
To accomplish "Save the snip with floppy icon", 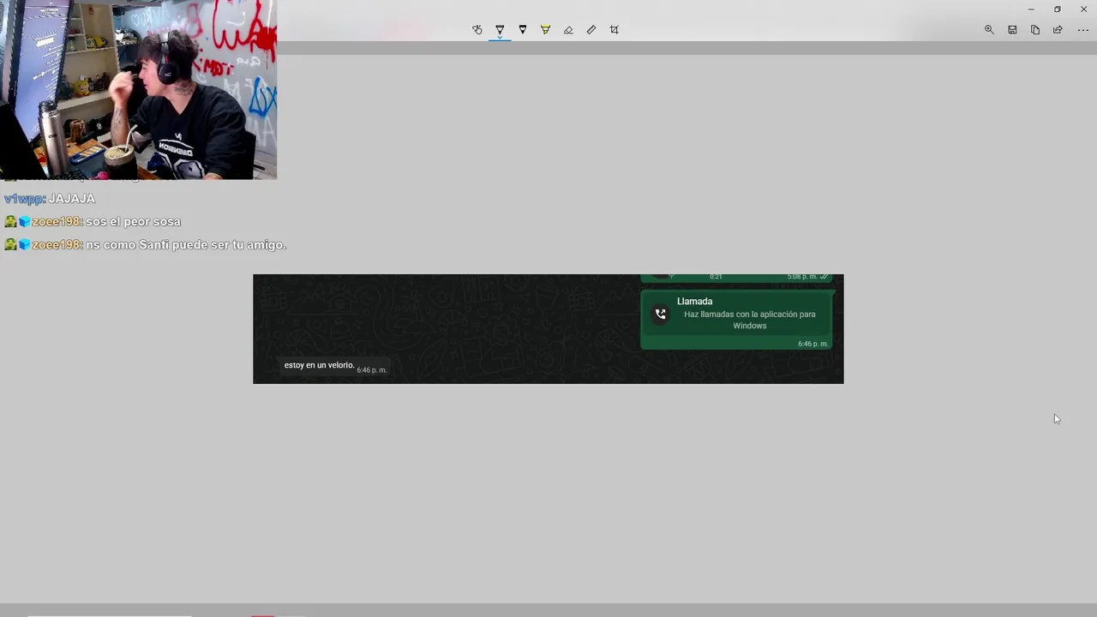I will click(1012, 30).
